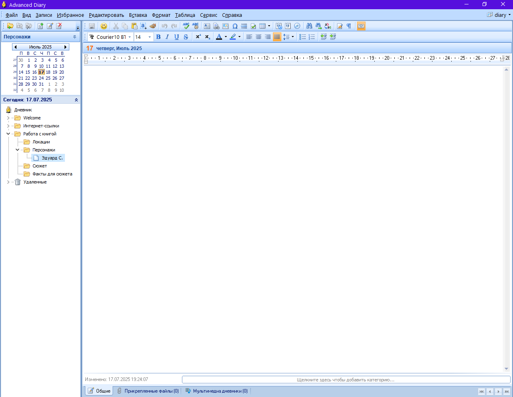Toggle bold formatting
The height and width of the screenshot is (397, 513).
(x=158, y=37)
